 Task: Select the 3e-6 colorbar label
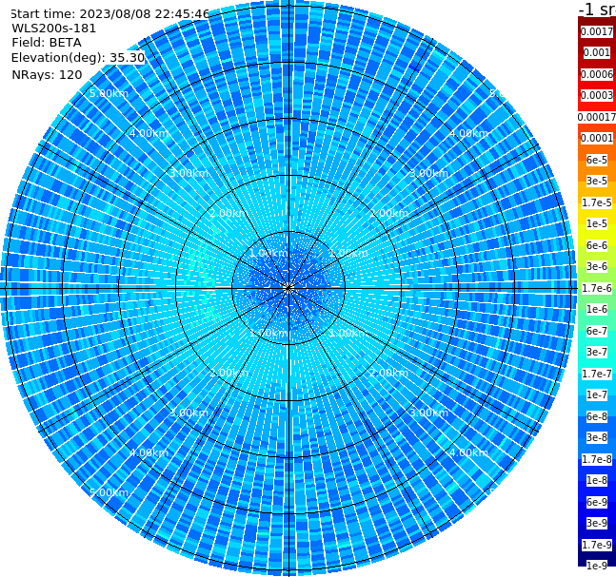tap(597, 266)
